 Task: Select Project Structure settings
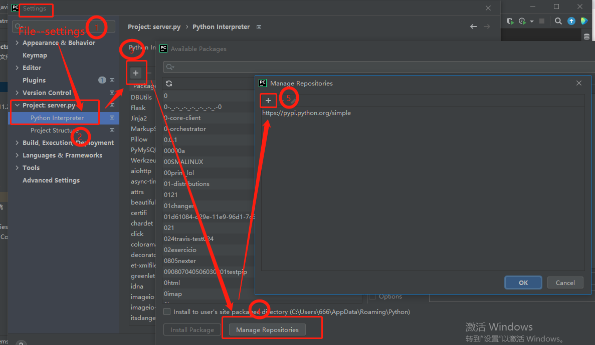(55, 130)
